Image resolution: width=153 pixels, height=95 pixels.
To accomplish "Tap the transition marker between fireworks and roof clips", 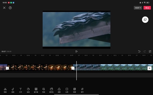I will (73, 68).
